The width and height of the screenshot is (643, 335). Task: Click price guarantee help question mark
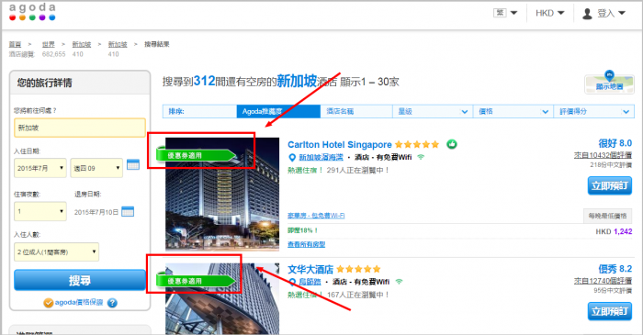(x=112, y=303)
